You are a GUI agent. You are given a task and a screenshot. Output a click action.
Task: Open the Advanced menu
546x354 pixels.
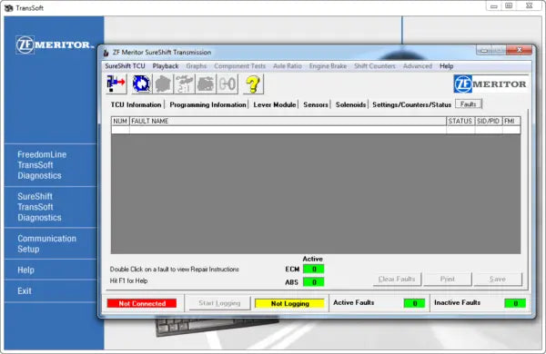[x=418, y=66]
